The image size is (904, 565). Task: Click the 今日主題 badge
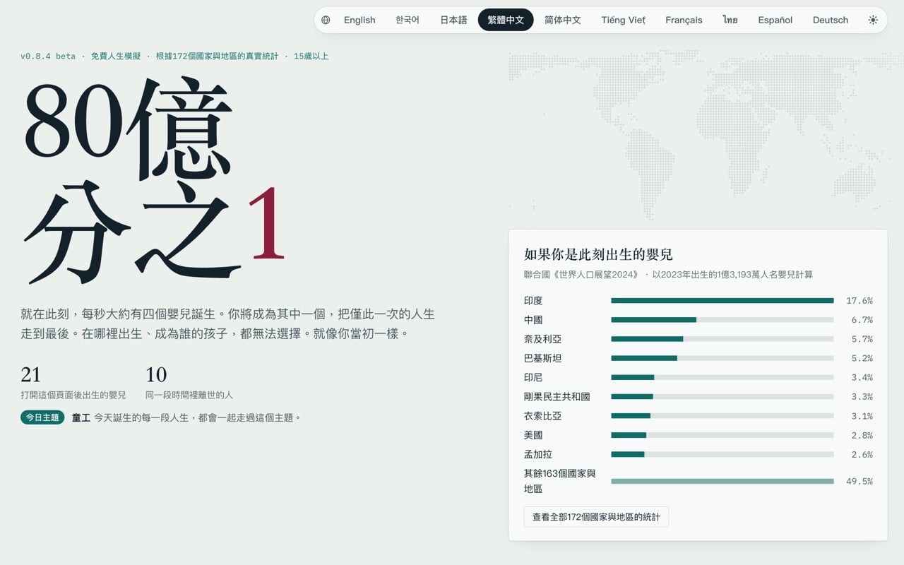point(42,417)
